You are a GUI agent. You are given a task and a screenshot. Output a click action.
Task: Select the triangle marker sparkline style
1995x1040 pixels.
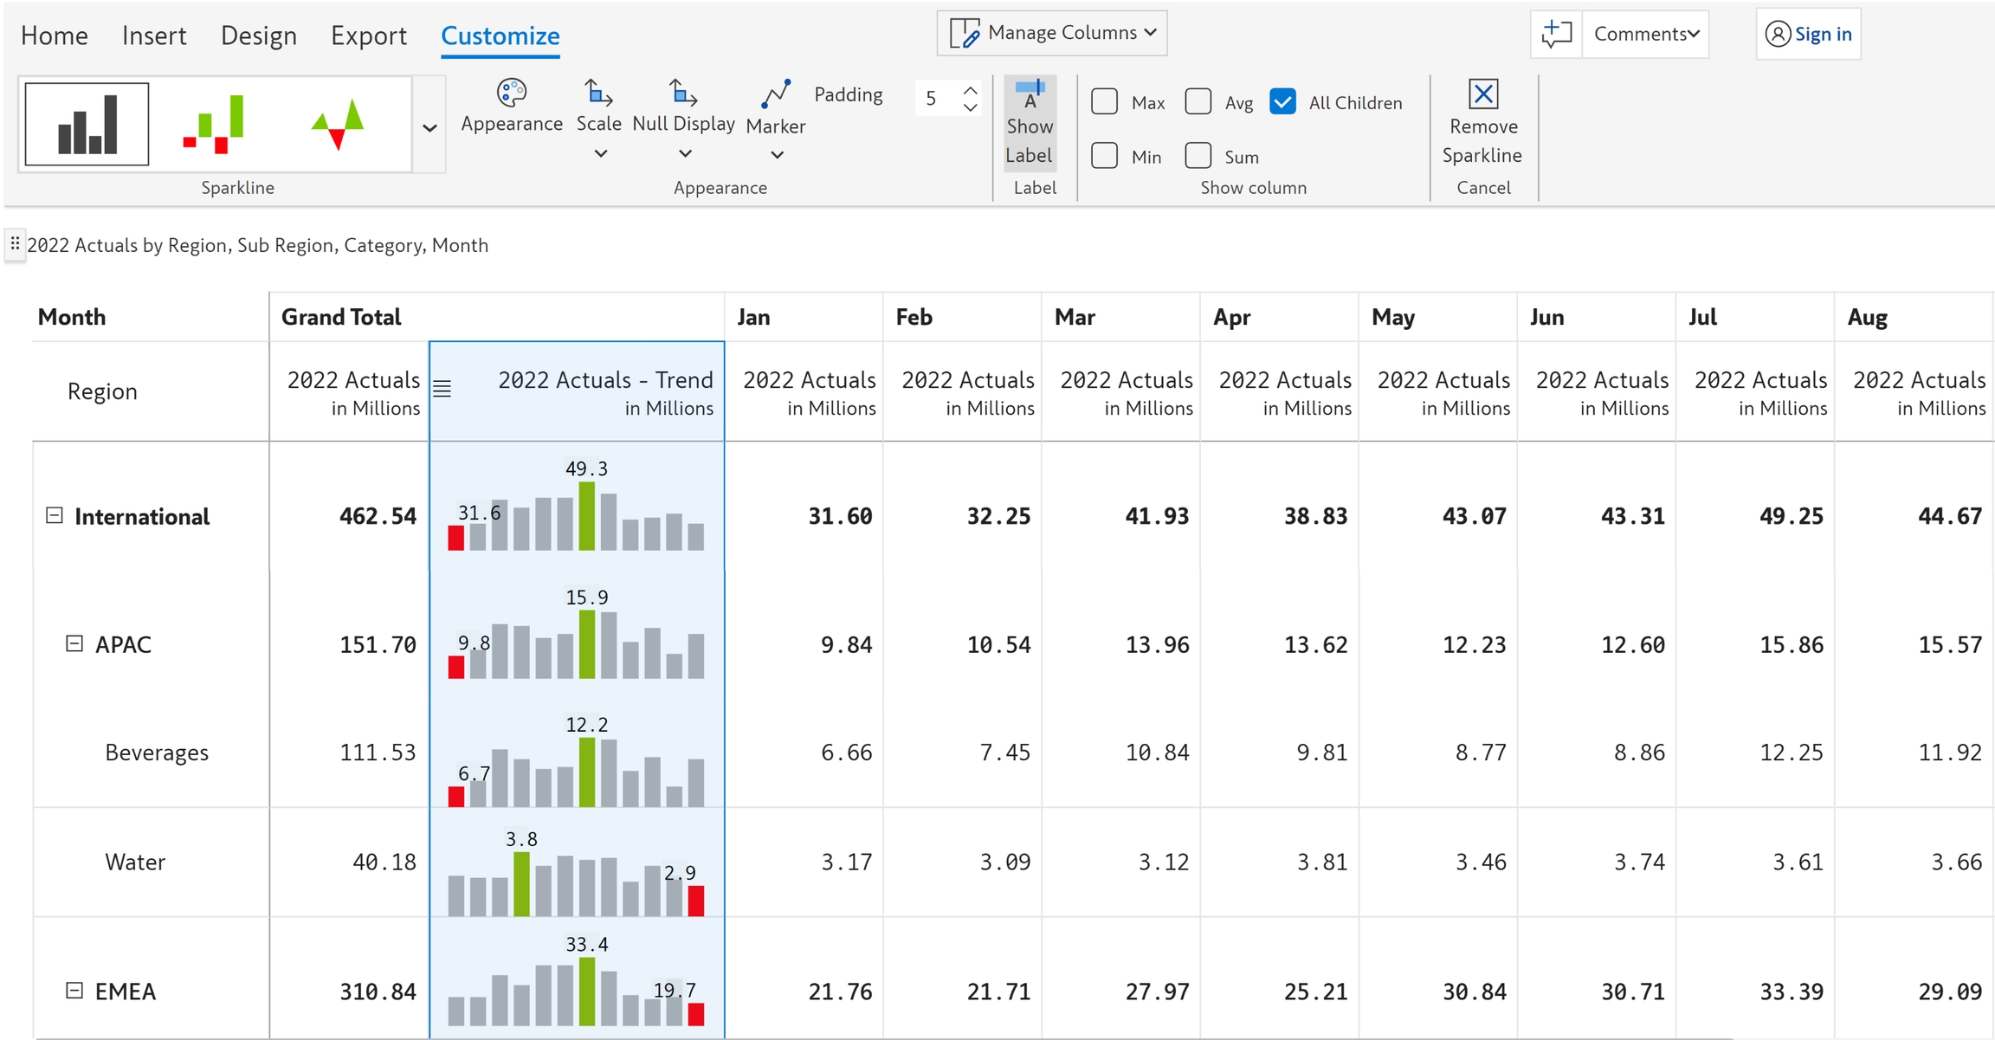click(x=339, y=125)
